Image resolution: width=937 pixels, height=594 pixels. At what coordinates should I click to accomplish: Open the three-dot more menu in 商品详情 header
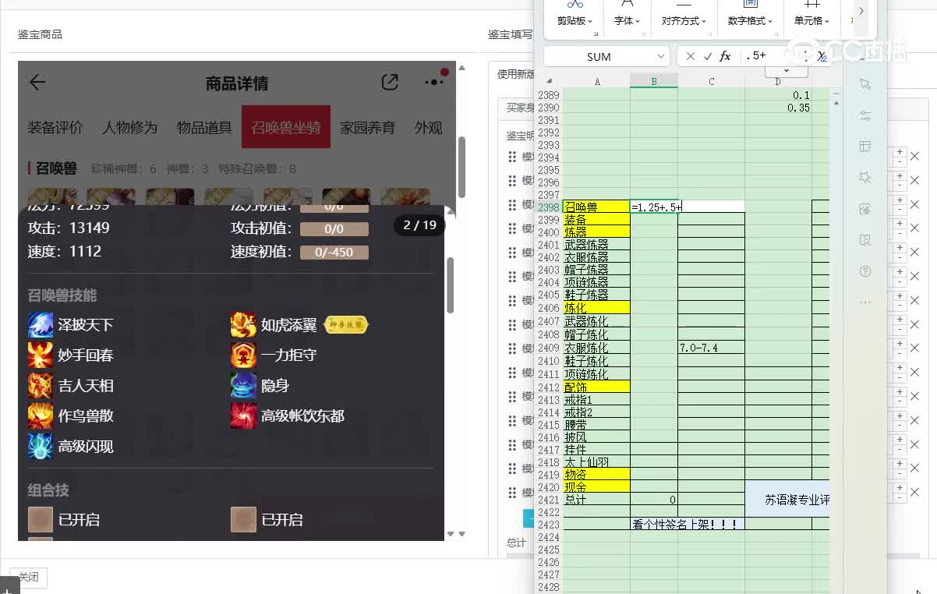(x=433, y=82)
